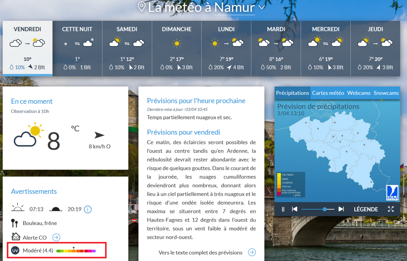
Task: Show Dimanche sunny forecast card
Action: 176,48
